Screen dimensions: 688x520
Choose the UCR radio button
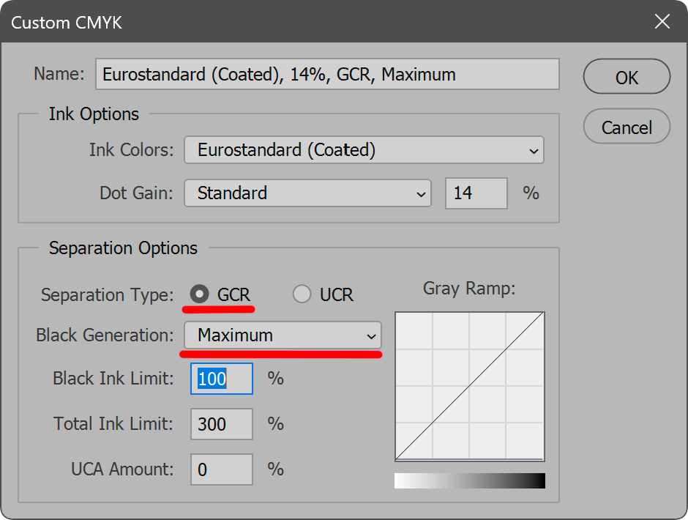tap(302, 294)
